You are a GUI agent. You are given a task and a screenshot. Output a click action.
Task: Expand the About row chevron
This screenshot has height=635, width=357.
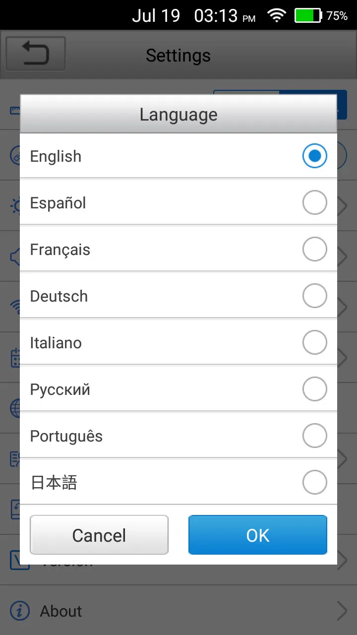[342, 611]
